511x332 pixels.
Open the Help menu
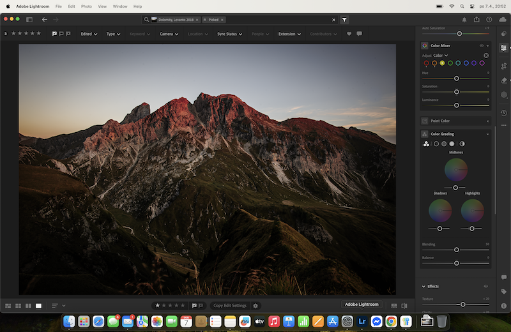coord(137,6)
